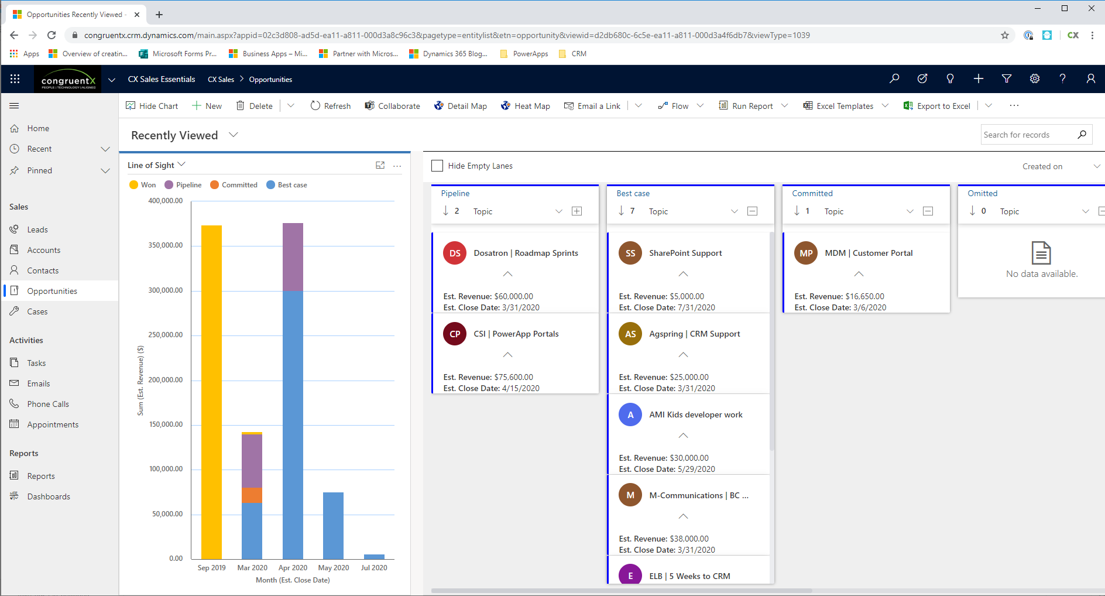Screen dimensions: 1105x596
Task: Open the Accounts section in the sidebar
Action: pos(44,249)
